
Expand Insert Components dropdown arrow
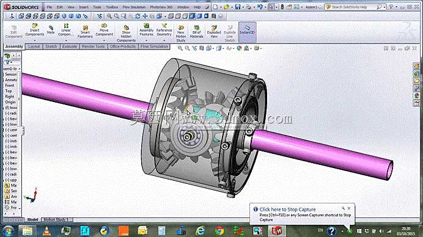click(x=34, y=40)
